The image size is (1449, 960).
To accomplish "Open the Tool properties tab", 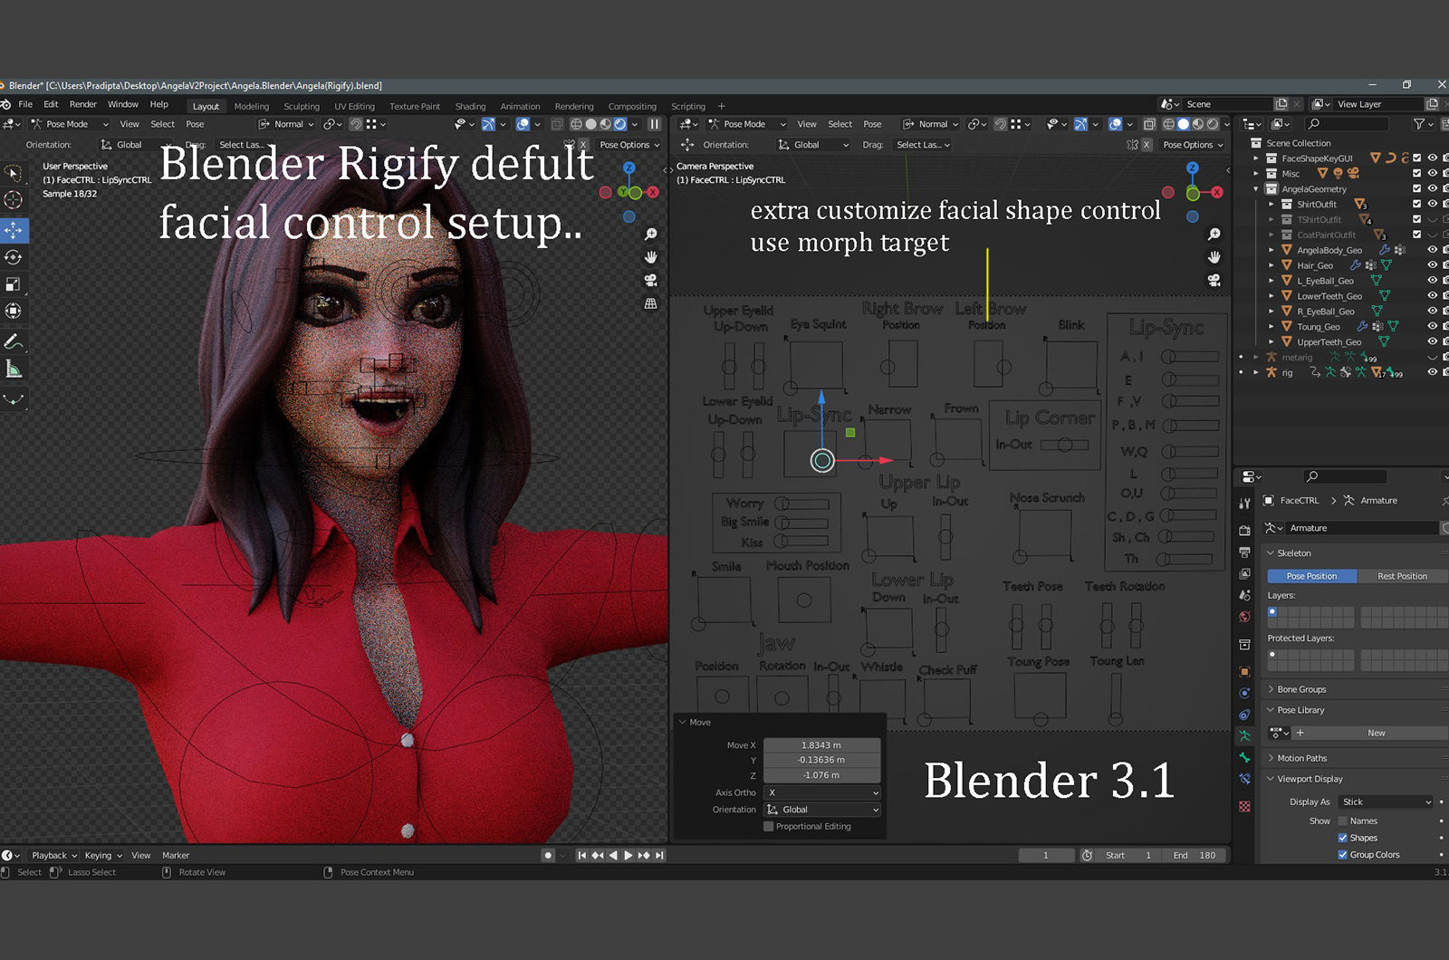I will pos(1245,504).
